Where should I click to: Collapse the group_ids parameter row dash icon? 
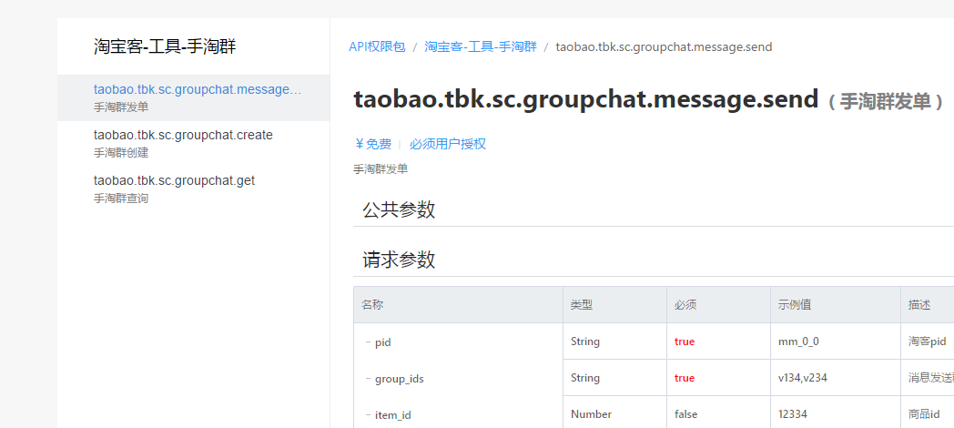[368, 379]
